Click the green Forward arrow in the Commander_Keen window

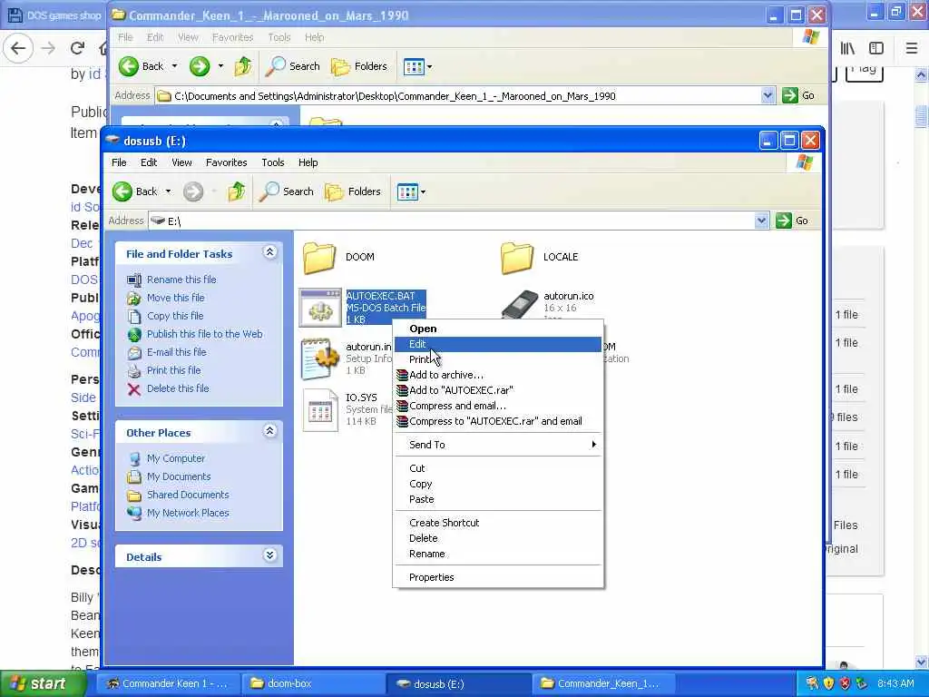pos(200,66)
